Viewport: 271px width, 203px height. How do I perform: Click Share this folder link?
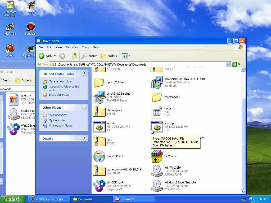(59, 95)
